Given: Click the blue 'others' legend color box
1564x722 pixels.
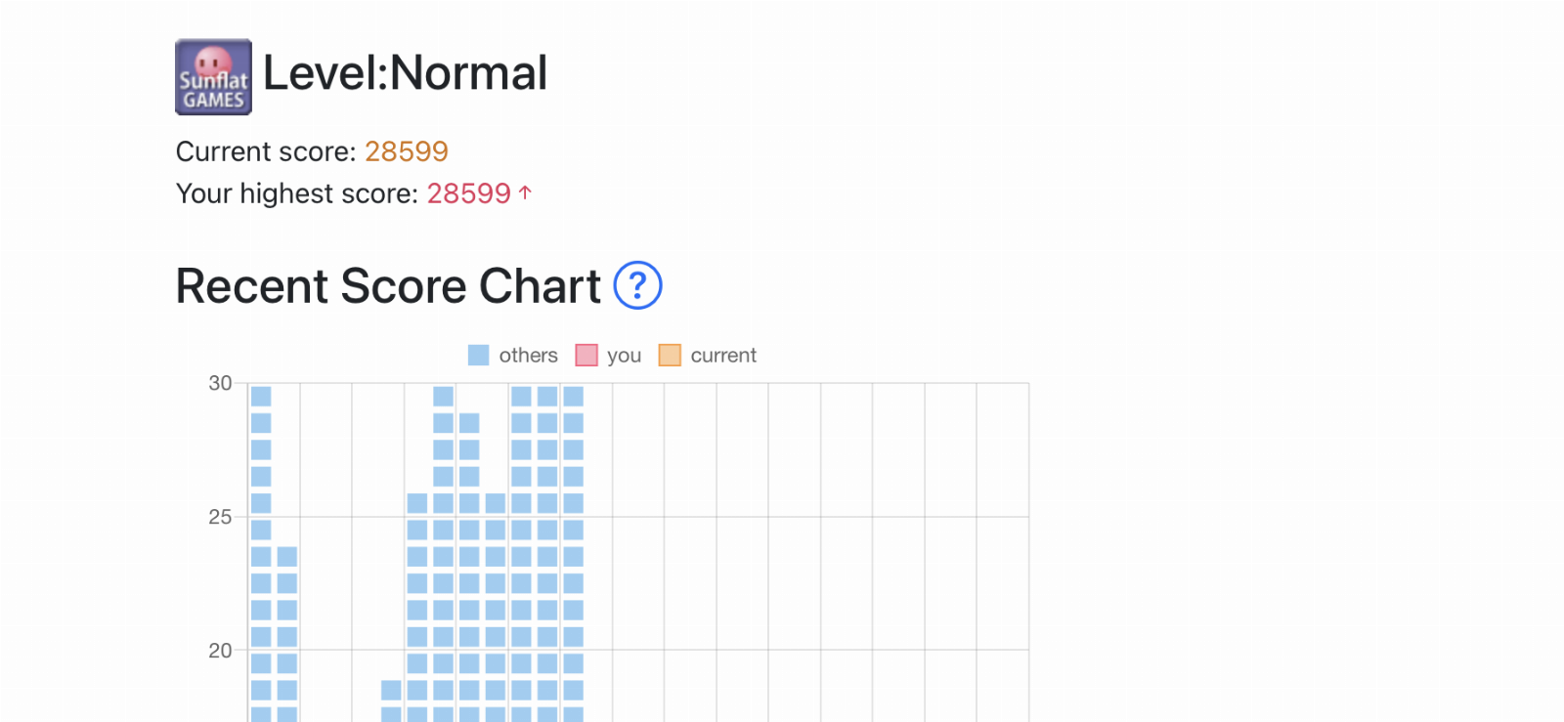Looking at the screenshot, I should point(478,356).
